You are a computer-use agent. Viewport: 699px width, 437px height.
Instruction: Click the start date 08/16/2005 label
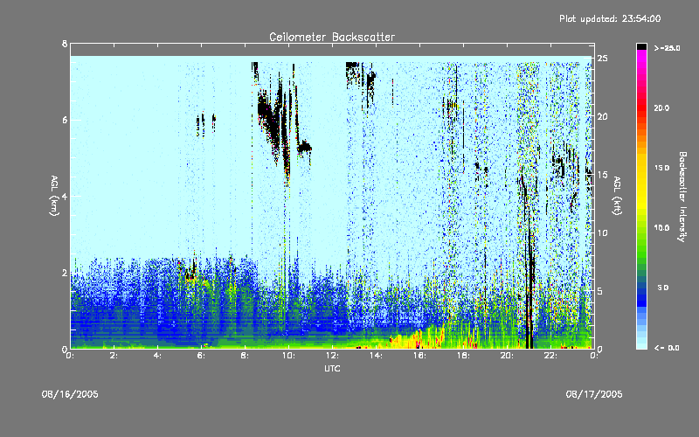tap(70, 394)
